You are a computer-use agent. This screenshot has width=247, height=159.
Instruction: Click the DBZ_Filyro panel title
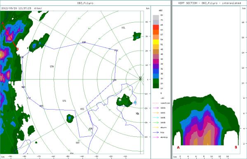pos(85,3)
